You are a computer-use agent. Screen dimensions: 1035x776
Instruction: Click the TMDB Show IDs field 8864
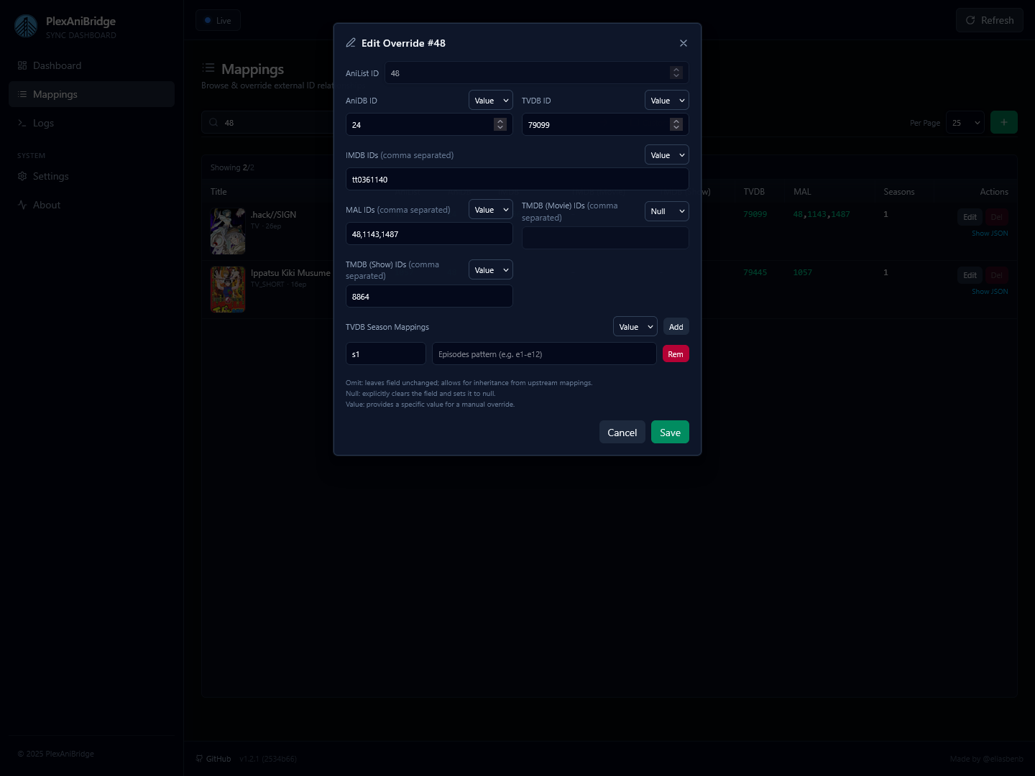(x=429, y=296)
